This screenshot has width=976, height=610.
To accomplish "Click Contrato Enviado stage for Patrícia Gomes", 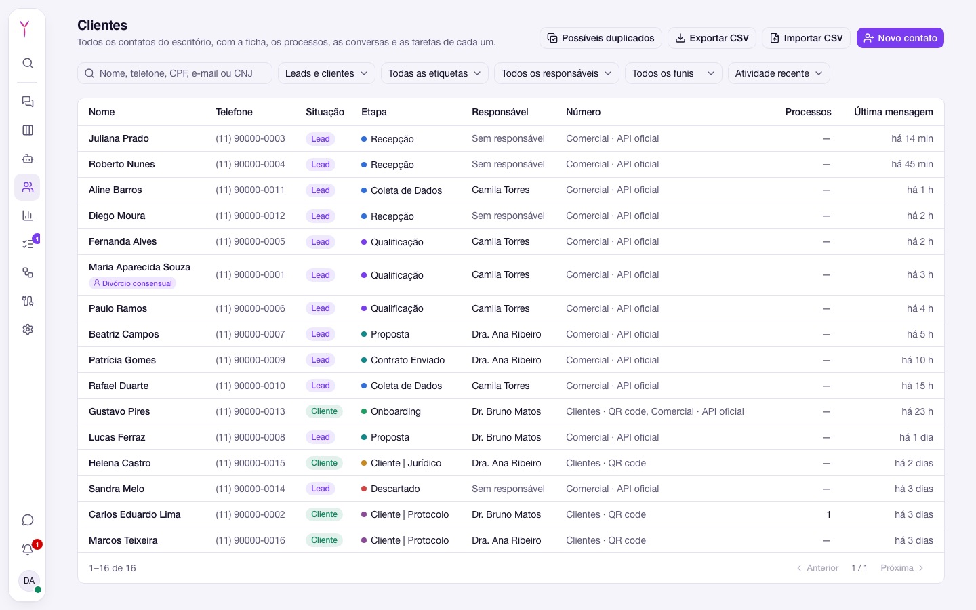I will coord(403,360).
